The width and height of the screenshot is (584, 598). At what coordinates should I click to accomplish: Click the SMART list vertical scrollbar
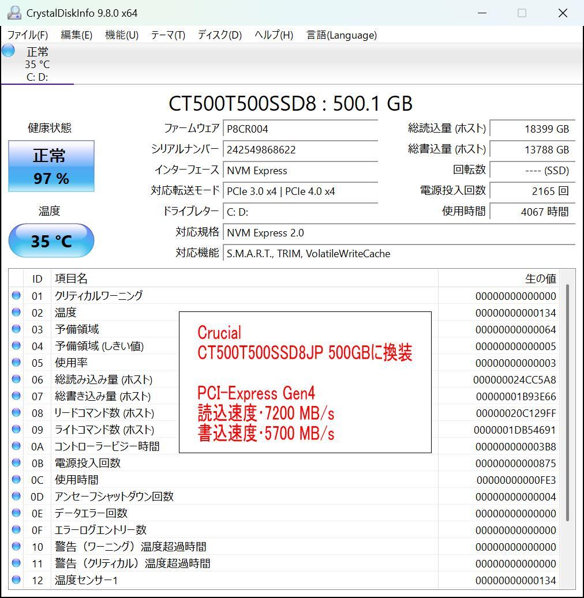click(568, 403)
